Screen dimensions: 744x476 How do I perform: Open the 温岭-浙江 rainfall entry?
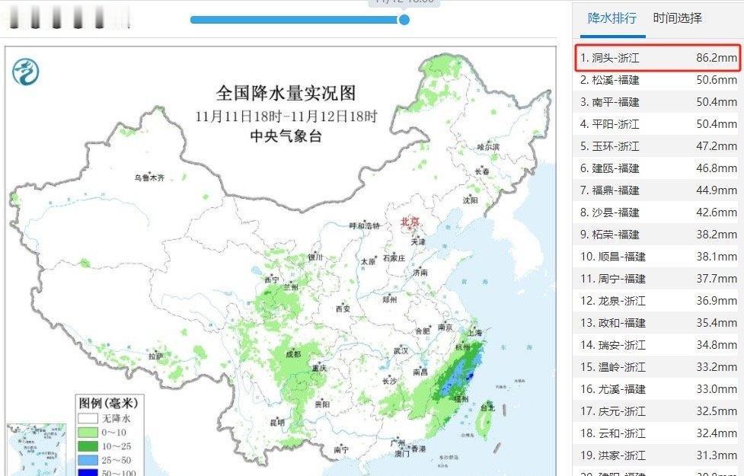(656, 367)
